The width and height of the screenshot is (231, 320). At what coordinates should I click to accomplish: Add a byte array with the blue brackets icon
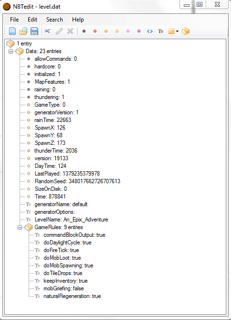coord(150,31)
